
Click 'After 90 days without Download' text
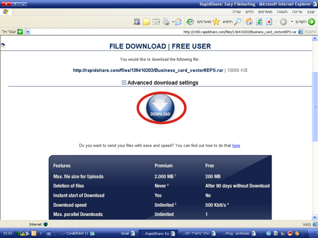tap(237, 186)
